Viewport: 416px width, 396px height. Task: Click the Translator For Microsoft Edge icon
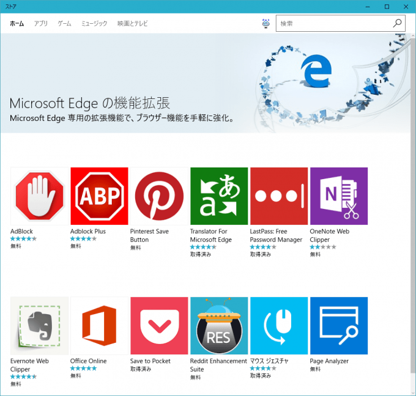219,196
